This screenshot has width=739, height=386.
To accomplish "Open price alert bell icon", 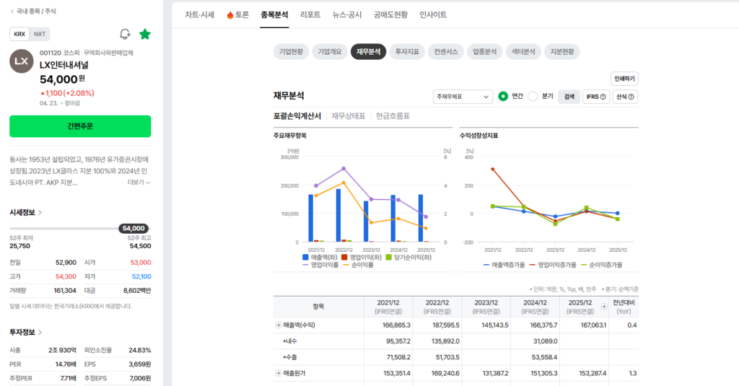I will (x=125, y=34).
